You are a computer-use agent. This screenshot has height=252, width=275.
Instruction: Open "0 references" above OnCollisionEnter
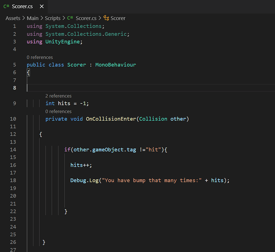(x=58, y=111)
